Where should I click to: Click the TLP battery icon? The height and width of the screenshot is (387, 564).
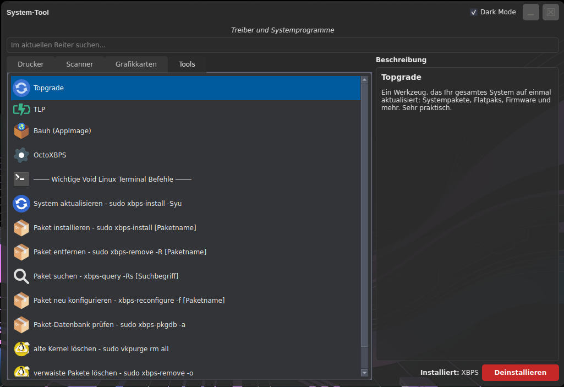point(21,110)
